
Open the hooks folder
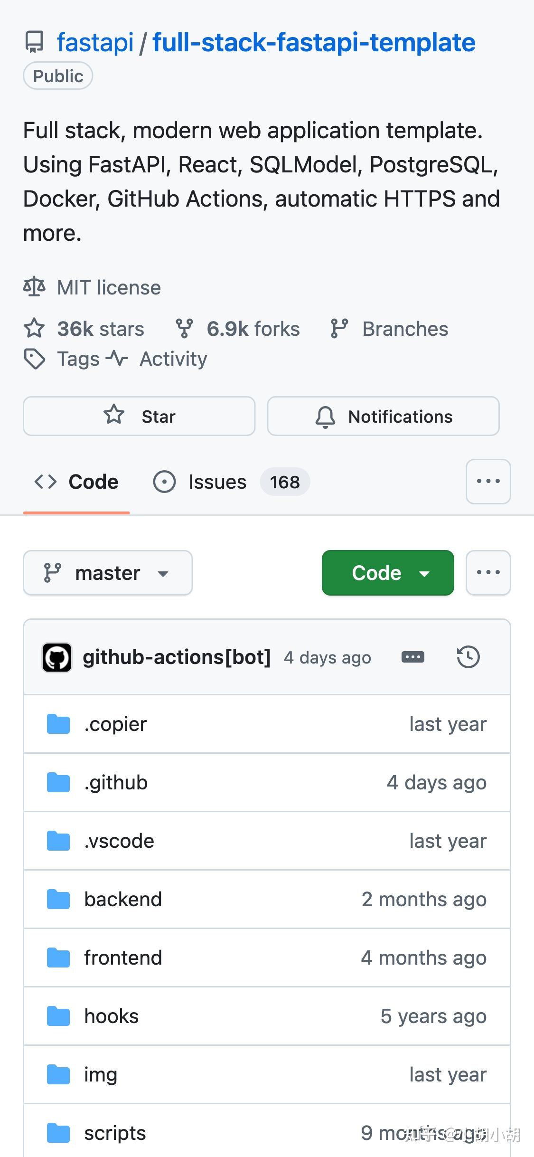112,1016
